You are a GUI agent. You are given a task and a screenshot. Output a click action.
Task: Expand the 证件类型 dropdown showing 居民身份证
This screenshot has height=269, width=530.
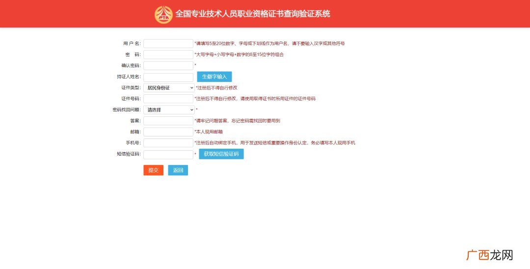pos(169,88)
